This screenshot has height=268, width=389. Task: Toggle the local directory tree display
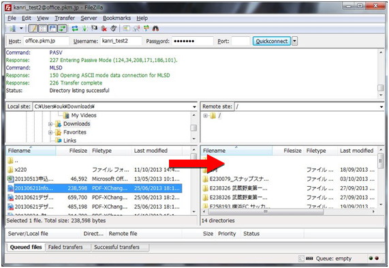point(43,29)
